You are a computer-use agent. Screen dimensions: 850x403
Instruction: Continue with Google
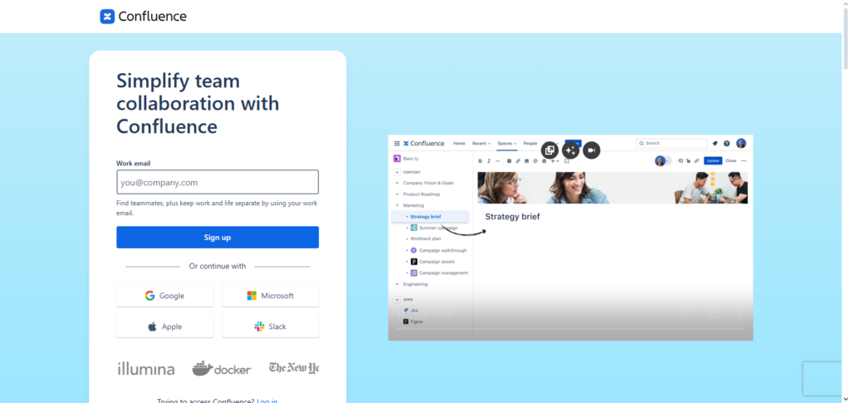165,296
